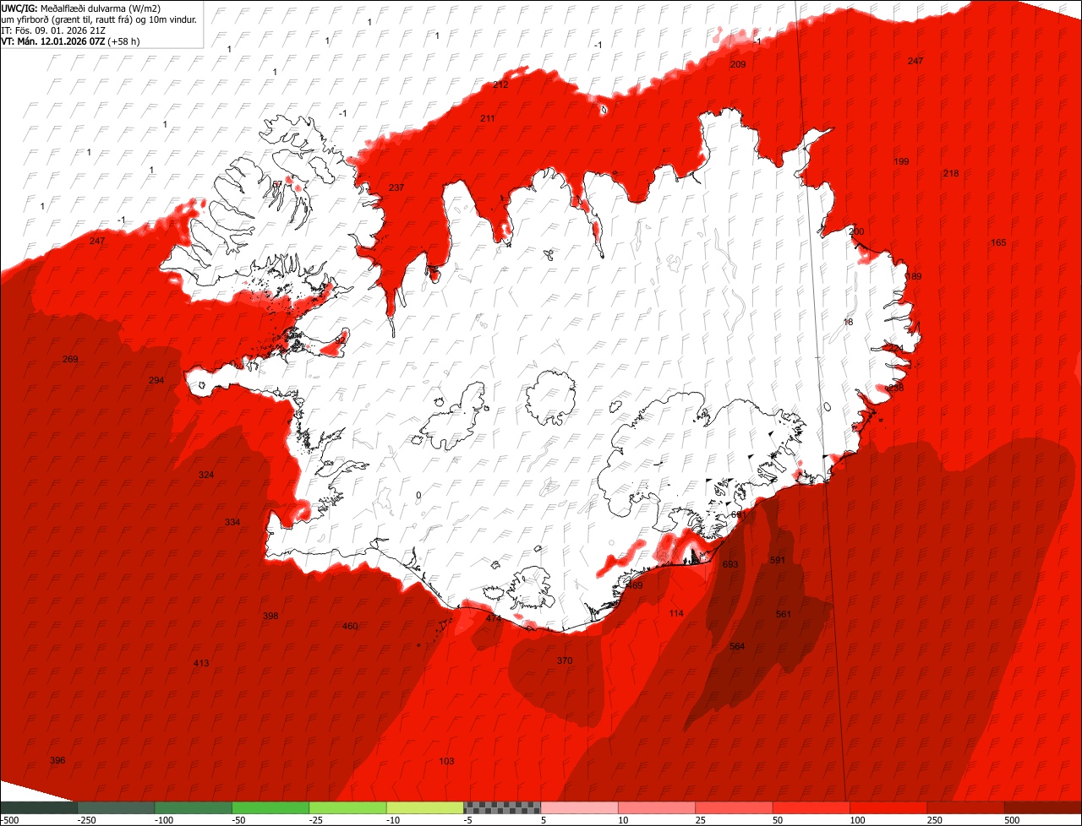1082x826 pixels.
Task: Click the value 460 southwest of Iceland
Action: pyautogui.click(x=350, y=626)
